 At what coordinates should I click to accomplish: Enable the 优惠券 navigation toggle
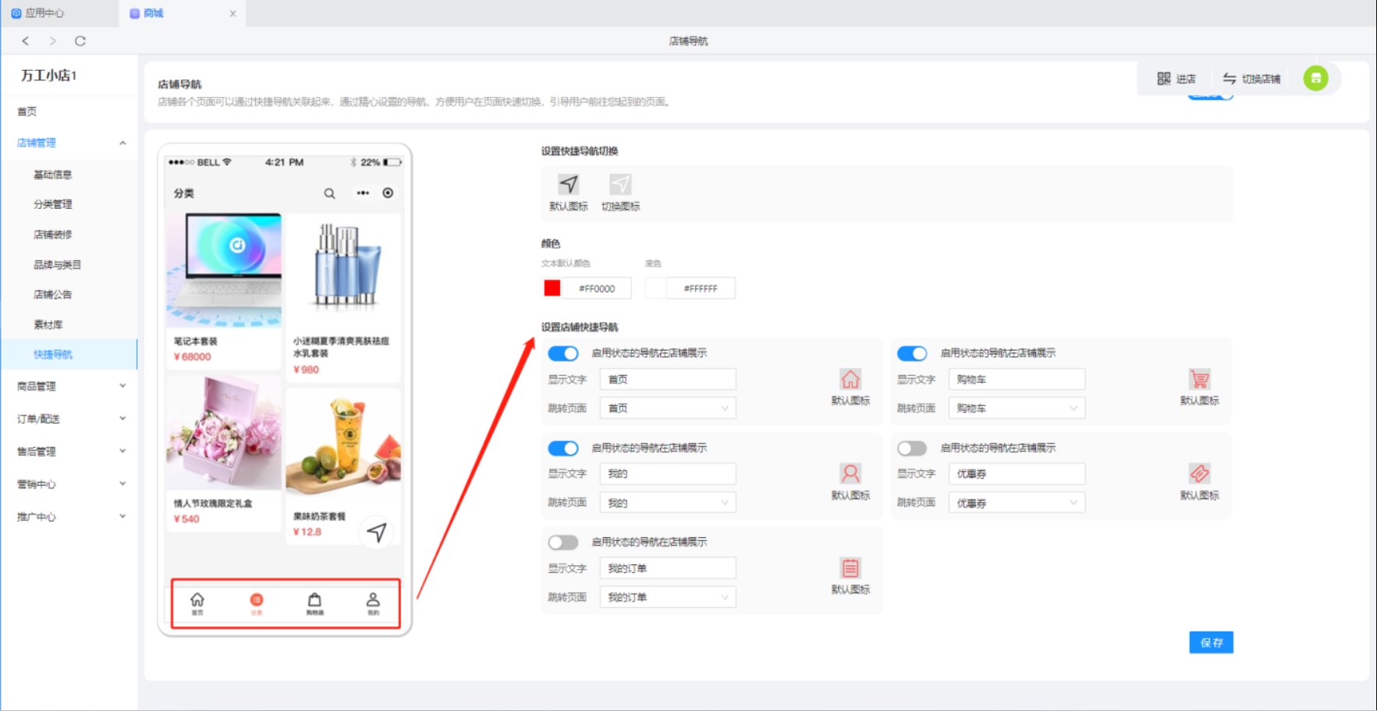[911, 448]
